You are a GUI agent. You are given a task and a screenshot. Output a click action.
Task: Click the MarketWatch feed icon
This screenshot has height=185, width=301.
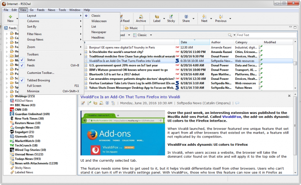pyautogui.click(x=12, y=141)
